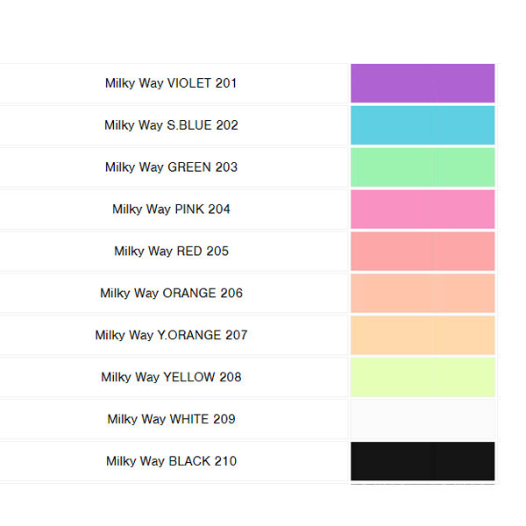Click the Milky Way VIOLET 201 label
The height and width of the screenshot is (526, 526).
pyautogui.click(x=171, y=83)
